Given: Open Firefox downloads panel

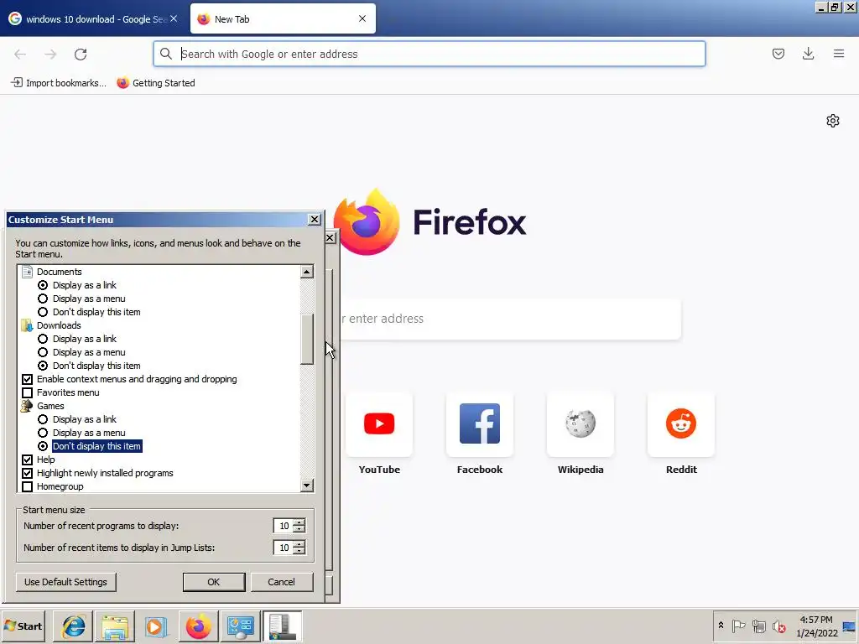Looking at the screenshot, I should tap(808, 54).
